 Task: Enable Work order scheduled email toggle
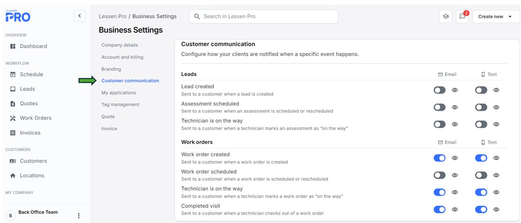click(x=440, y=175)
